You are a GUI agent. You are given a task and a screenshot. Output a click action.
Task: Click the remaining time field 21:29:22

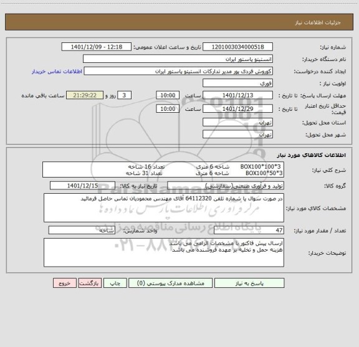[x=85, y=95]
